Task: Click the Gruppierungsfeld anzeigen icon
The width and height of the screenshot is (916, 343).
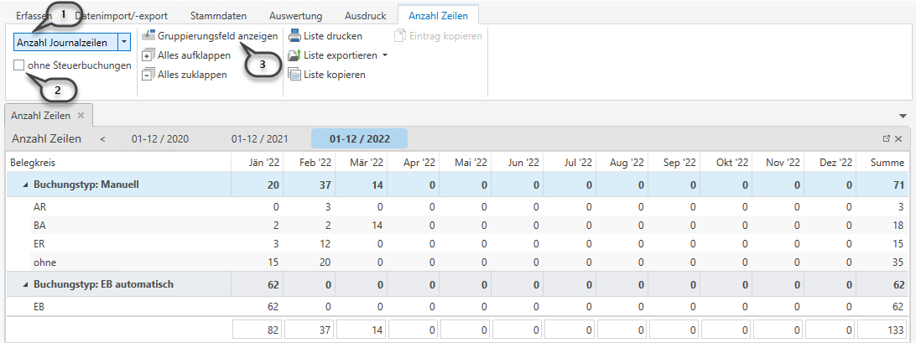Action: click(x=148, y=36)
